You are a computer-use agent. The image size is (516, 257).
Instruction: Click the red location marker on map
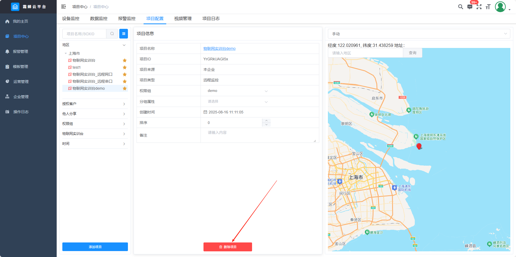[419, 146]
